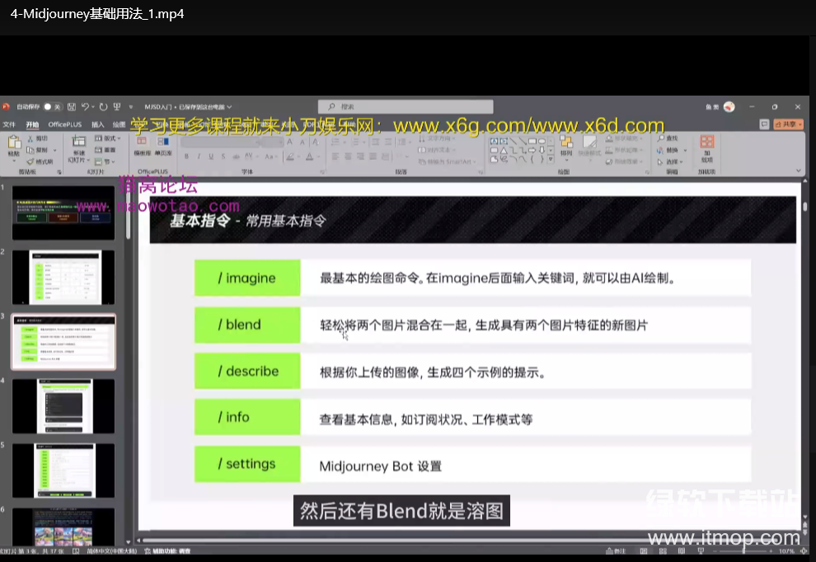This screenshot has width=816, height=562.
Task: Click the 替换 (Replace) button
Action: click(x=668, y=150)
